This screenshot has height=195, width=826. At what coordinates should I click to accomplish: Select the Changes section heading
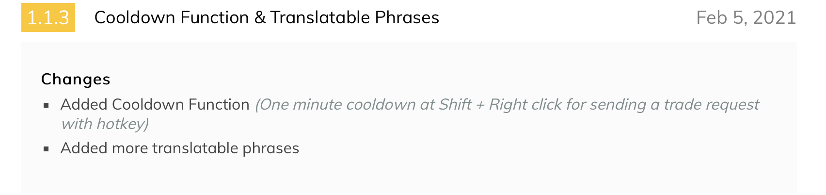click(76, 79)
